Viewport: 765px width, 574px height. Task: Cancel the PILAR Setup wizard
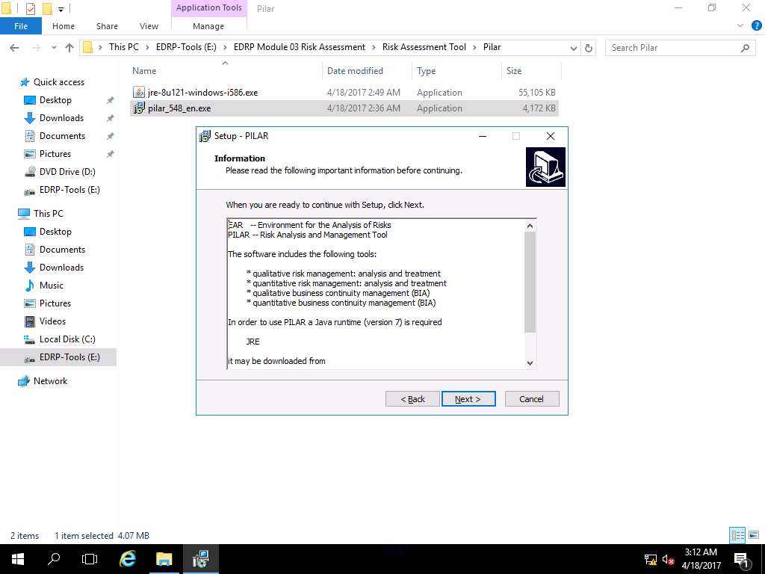pos(532,399)
